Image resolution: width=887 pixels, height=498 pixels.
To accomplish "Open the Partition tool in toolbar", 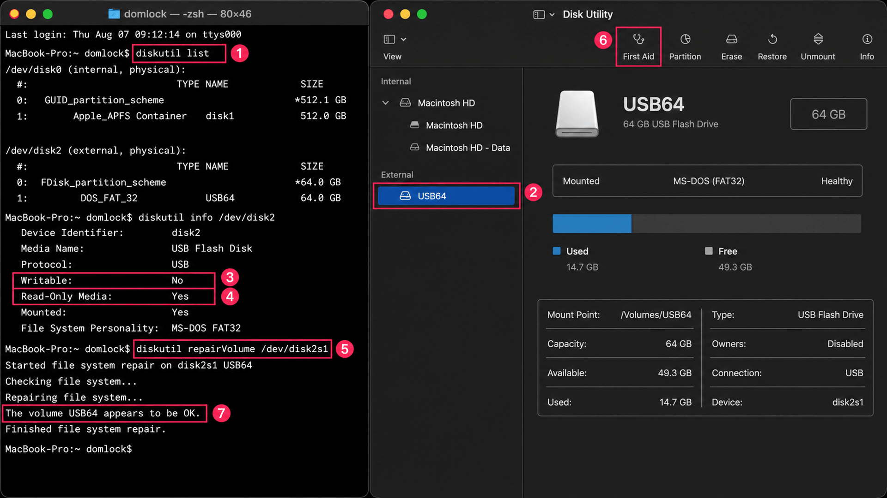I will click(685, 47).
